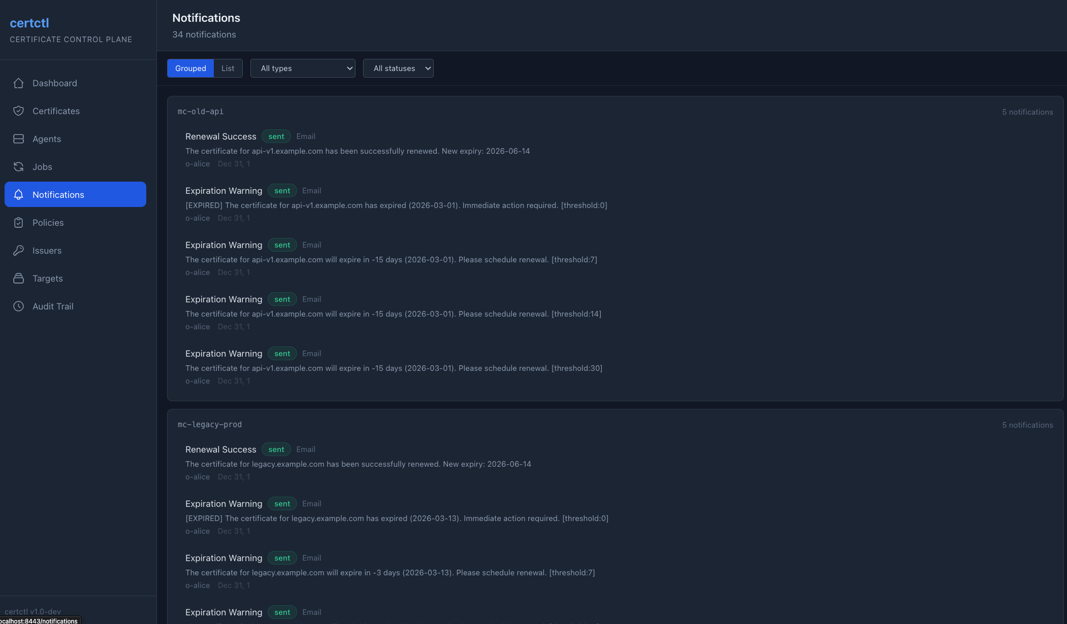The height and width of the screenshot is (624, 1067).
Task: Click the Policies clipboard icon
Action: (x=19, y=223)
